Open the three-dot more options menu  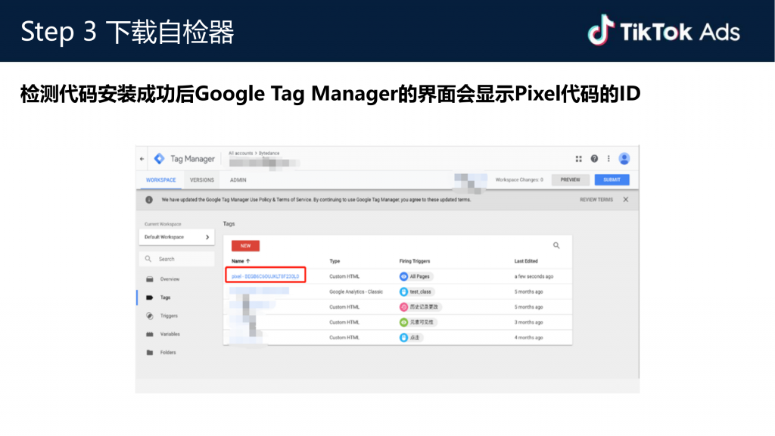coord(608,159)
